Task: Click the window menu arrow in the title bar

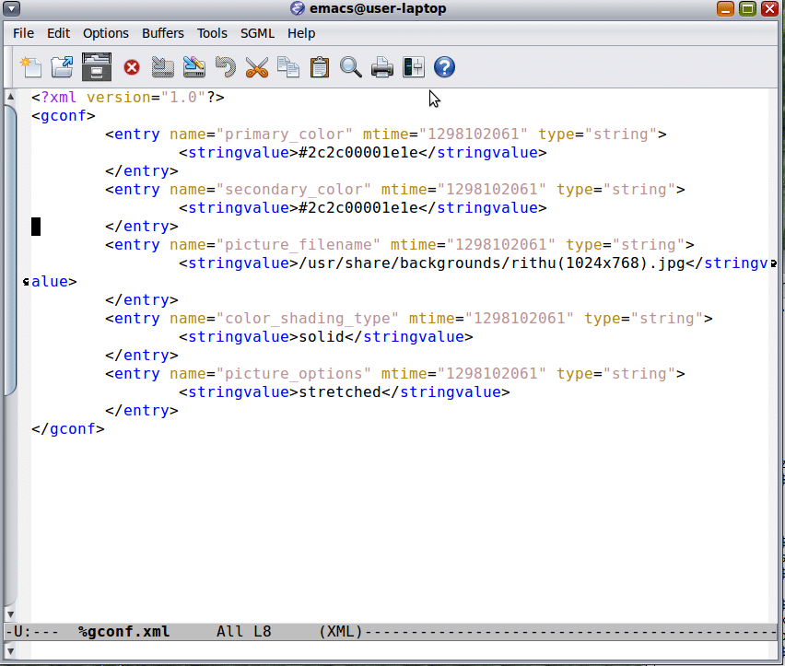Action: tap(13, 9)
